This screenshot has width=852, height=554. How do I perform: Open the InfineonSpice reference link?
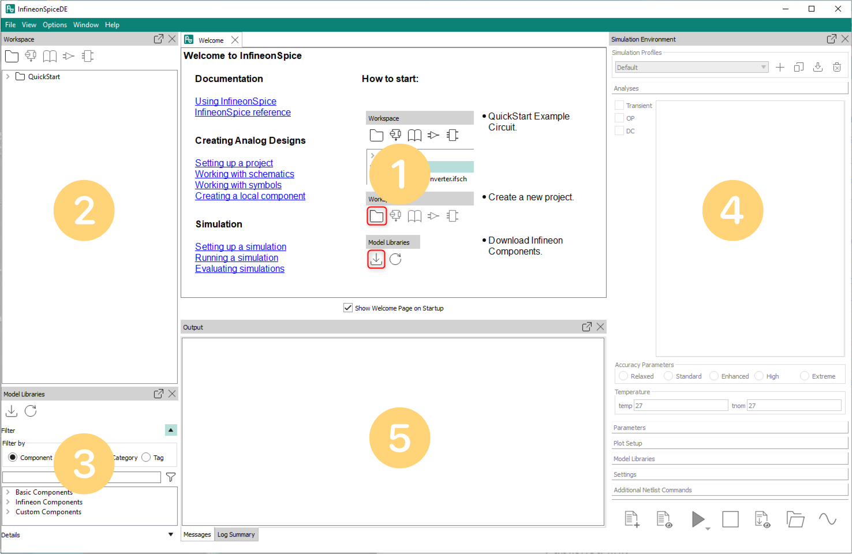243,113
